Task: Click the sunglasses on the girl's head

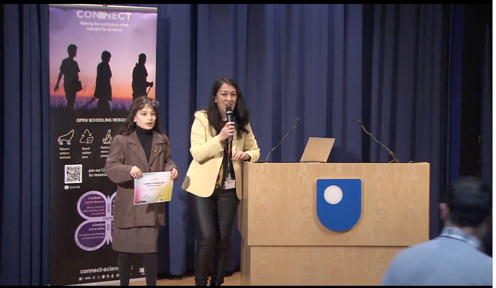Action: [x=149, y=102]
